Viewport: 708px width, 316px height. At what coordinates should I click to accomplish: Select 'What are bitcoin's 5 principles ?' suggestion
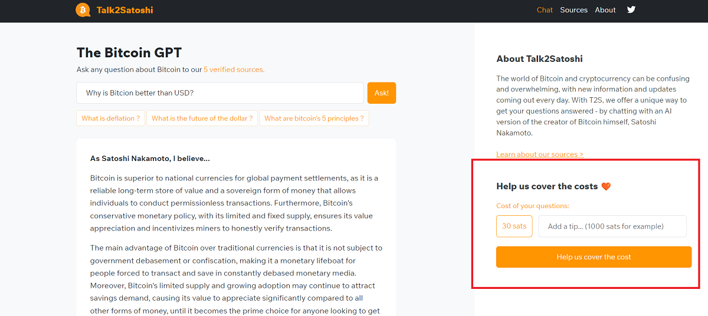coord(314,119)
